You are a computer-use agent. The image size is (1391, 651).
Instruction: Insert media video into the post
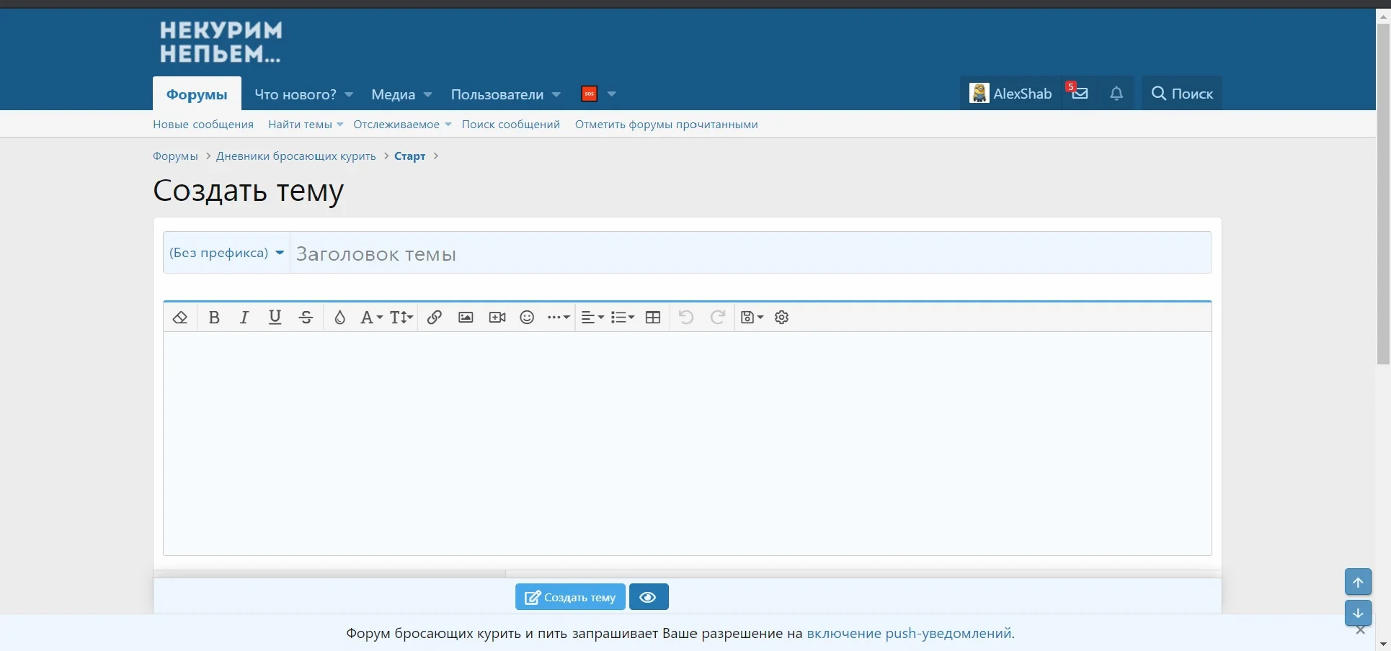pyautogui.click(x=497, y=318)
